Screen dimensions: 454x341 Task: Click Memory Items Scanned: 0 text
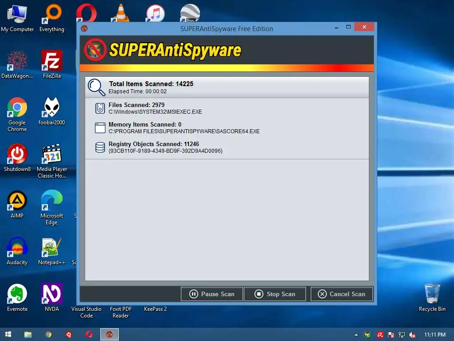145,124
